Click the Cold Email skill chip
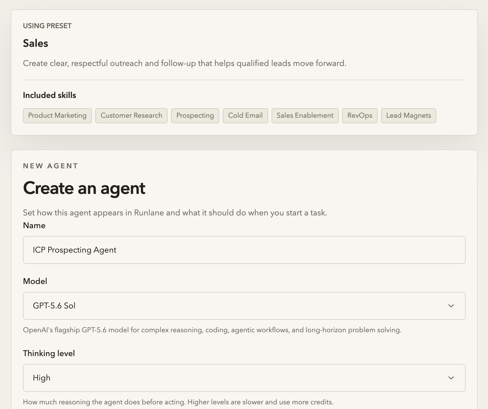Screen dimensions: 488x409 (245, 116)
